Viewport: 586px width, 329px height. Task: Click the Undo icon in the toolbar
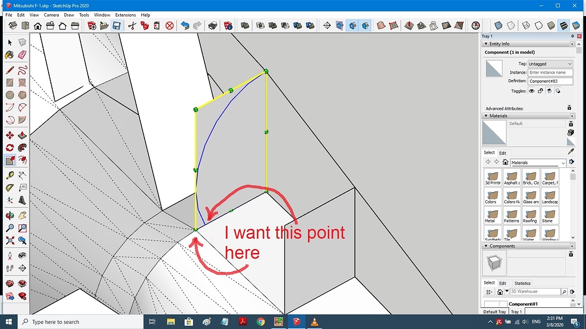pyautogui.click(x=185, y=25)
